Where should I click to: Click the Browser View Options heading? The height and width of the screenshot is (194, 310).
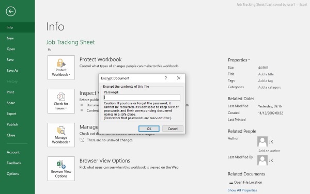[105, 160]
